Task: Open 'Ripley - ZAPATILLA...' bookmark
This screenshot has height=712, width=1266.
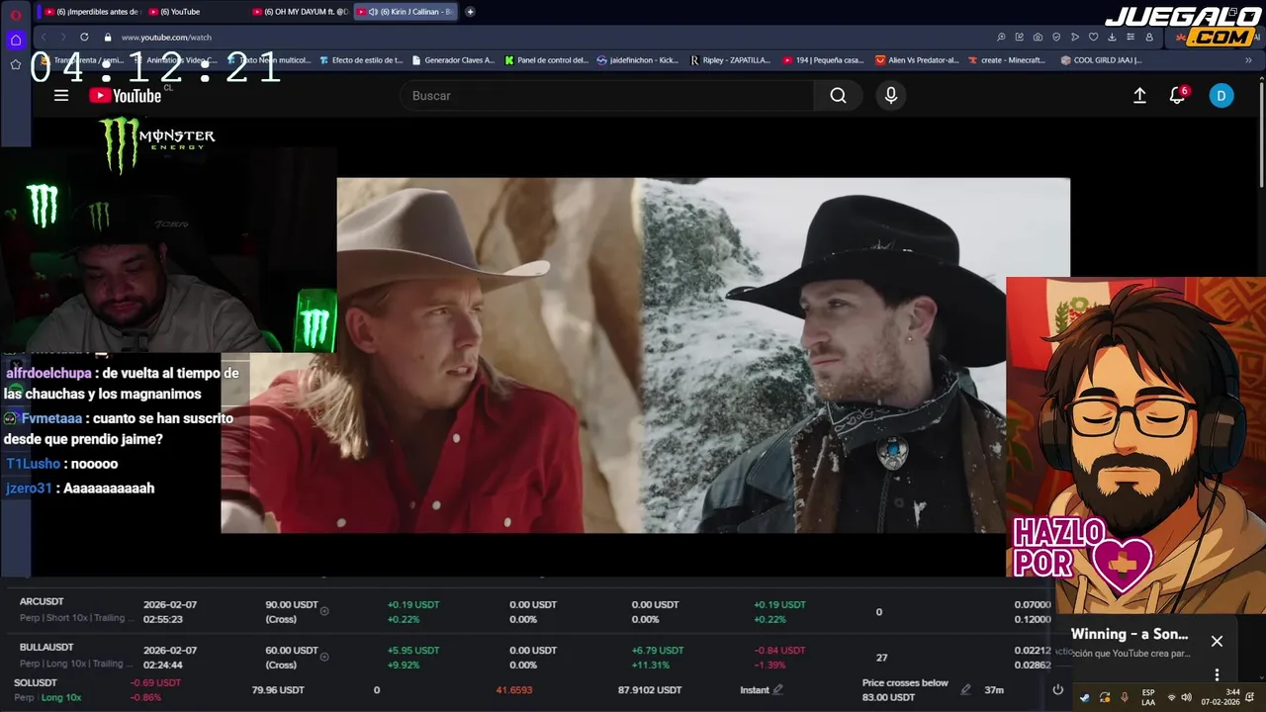Action: click(730, 59)
